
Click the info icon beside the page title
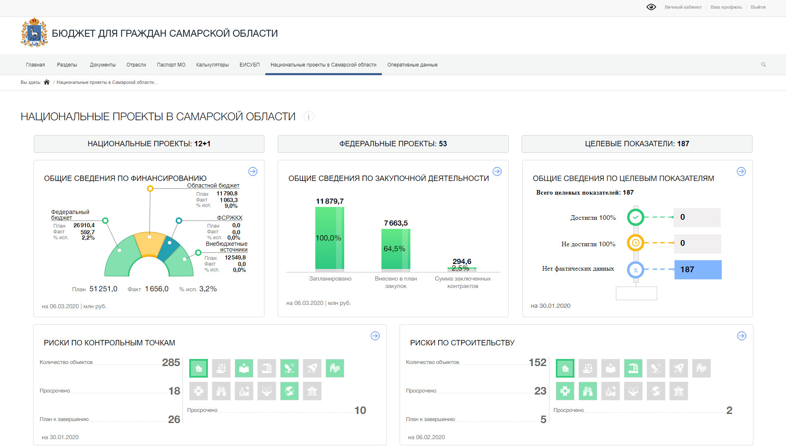309,117
